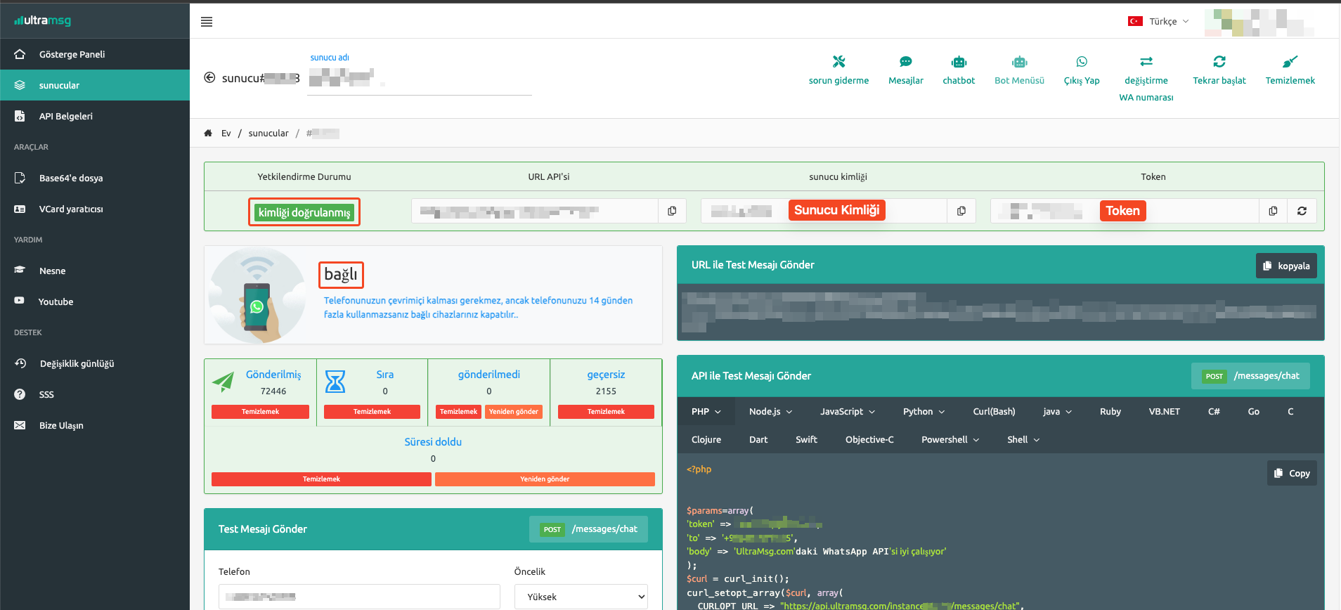Click the hamburger menu icon

pos(207,22)
